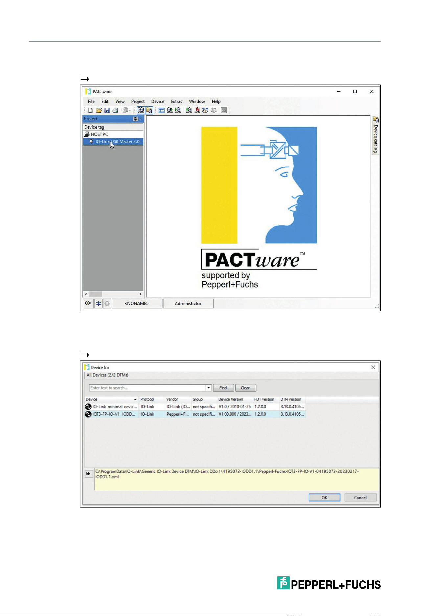Close the Project panel with its X
Screen dimensions: 435x616
tap(141, 119)
